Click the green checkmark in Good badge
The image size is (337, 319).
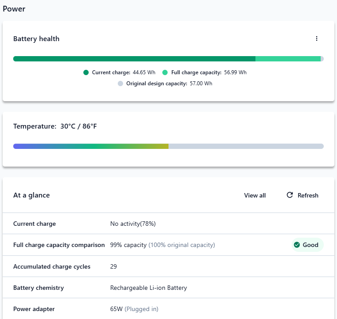297,245
